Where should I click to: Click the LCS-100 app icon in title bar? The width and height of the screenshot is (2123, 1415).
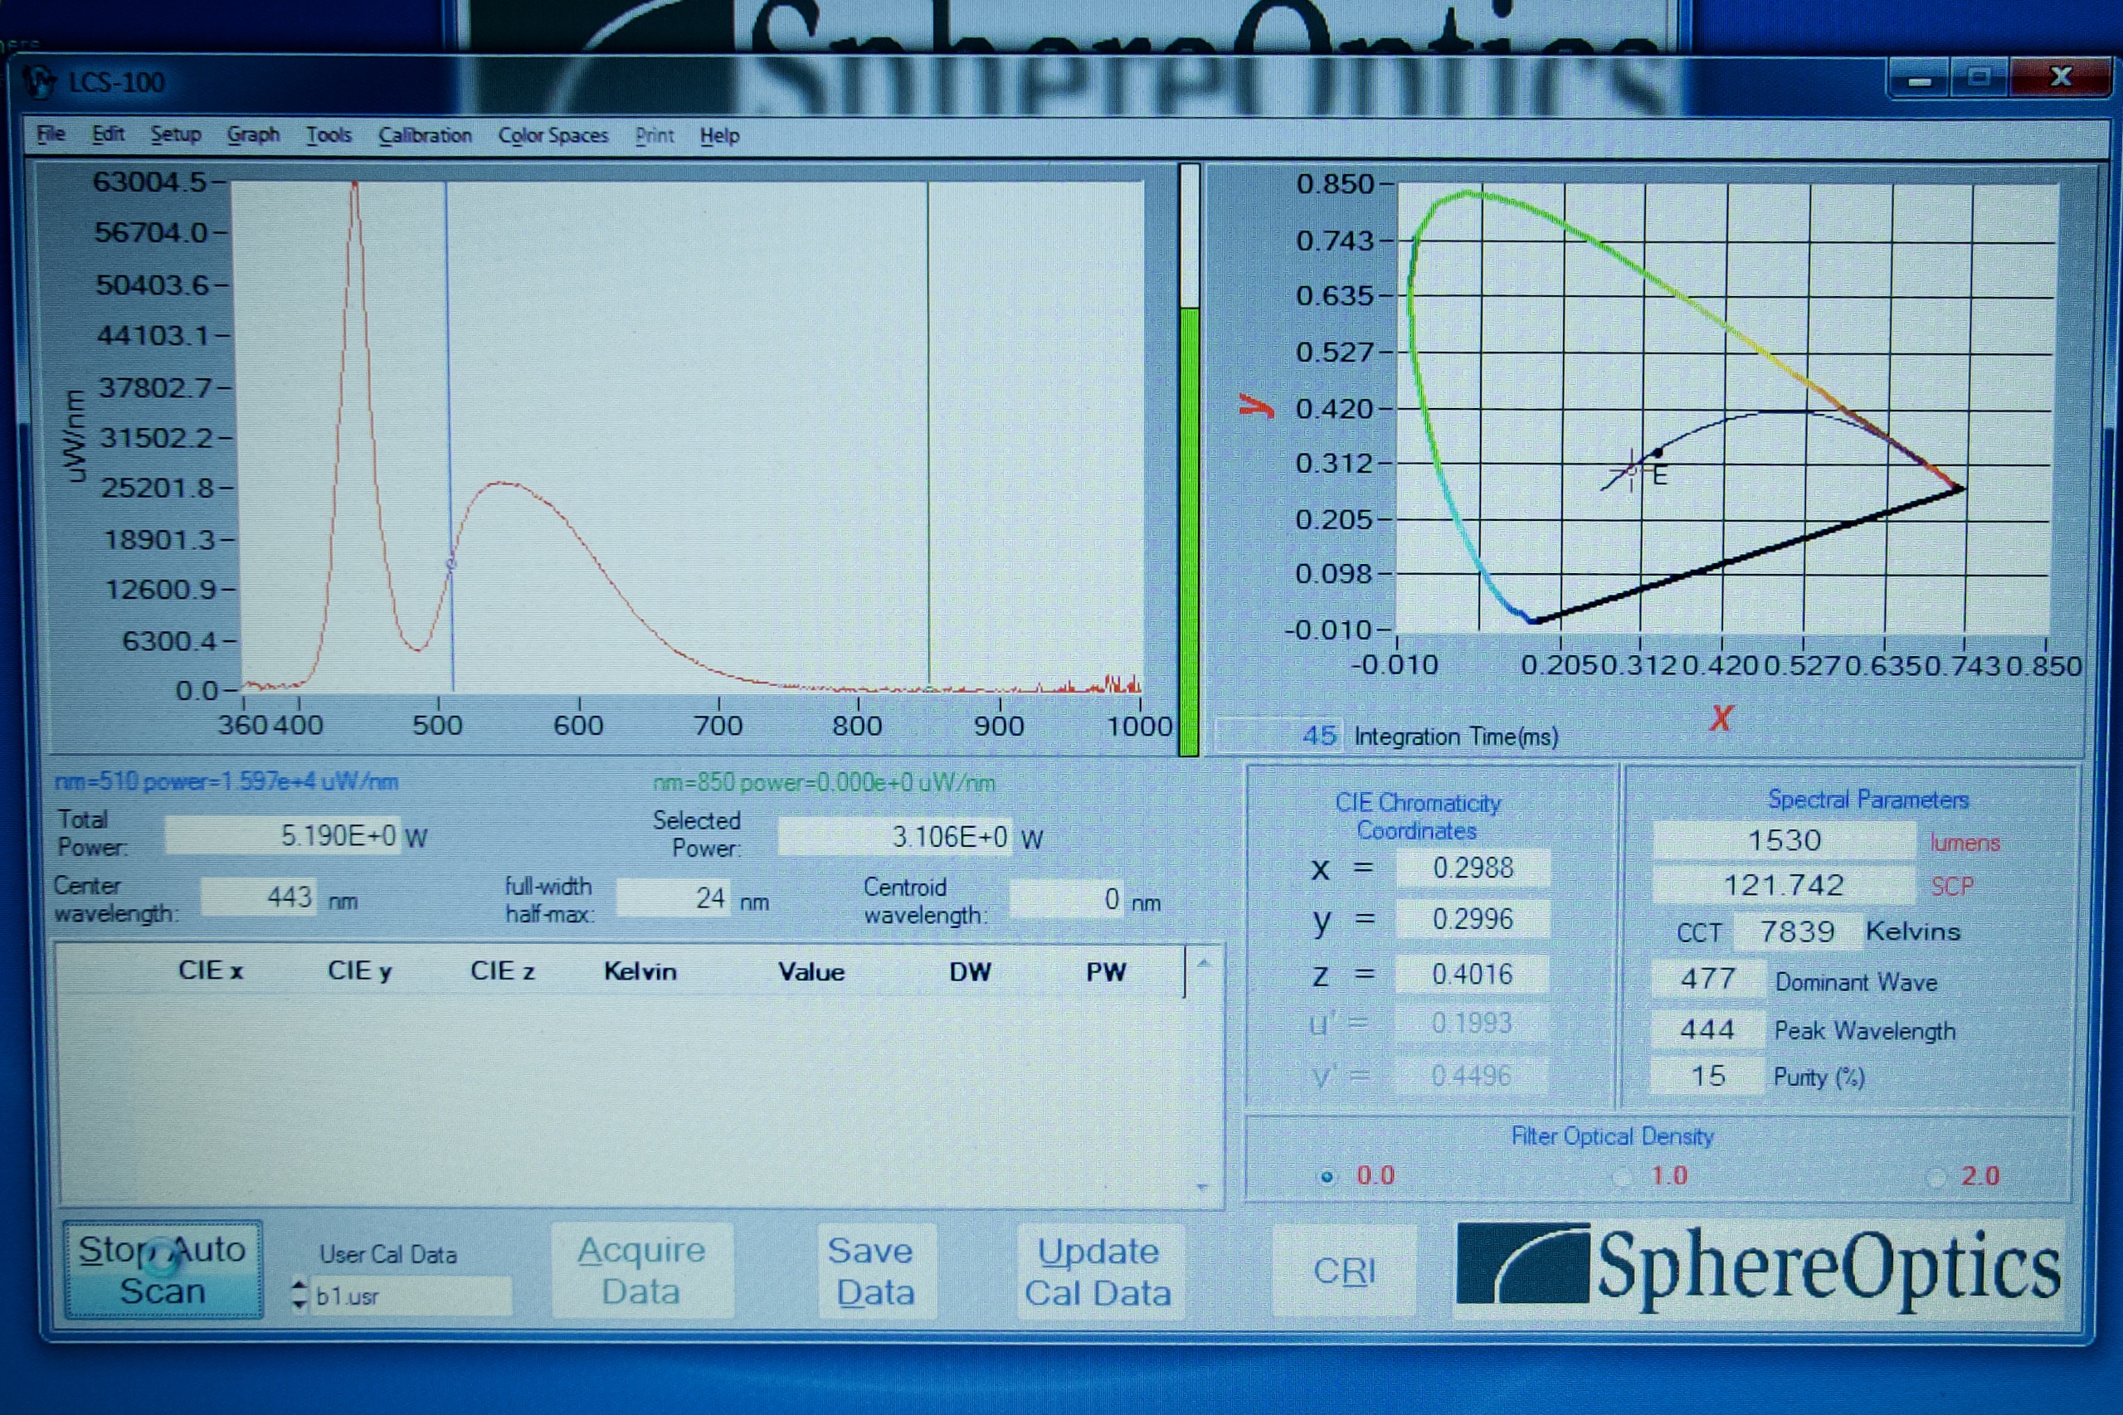click(40, 81)
